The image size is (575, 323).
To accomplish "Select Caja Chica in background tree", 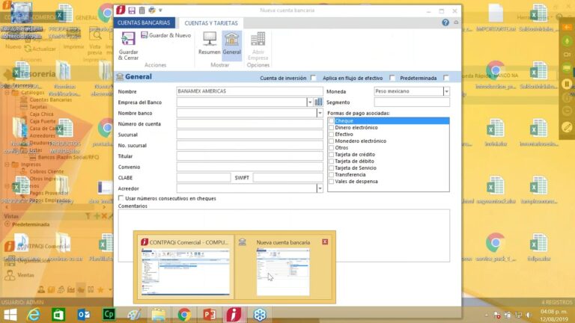I will coord(41,114).
